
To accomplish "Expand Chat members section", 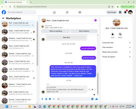I will tap(116, 47).
